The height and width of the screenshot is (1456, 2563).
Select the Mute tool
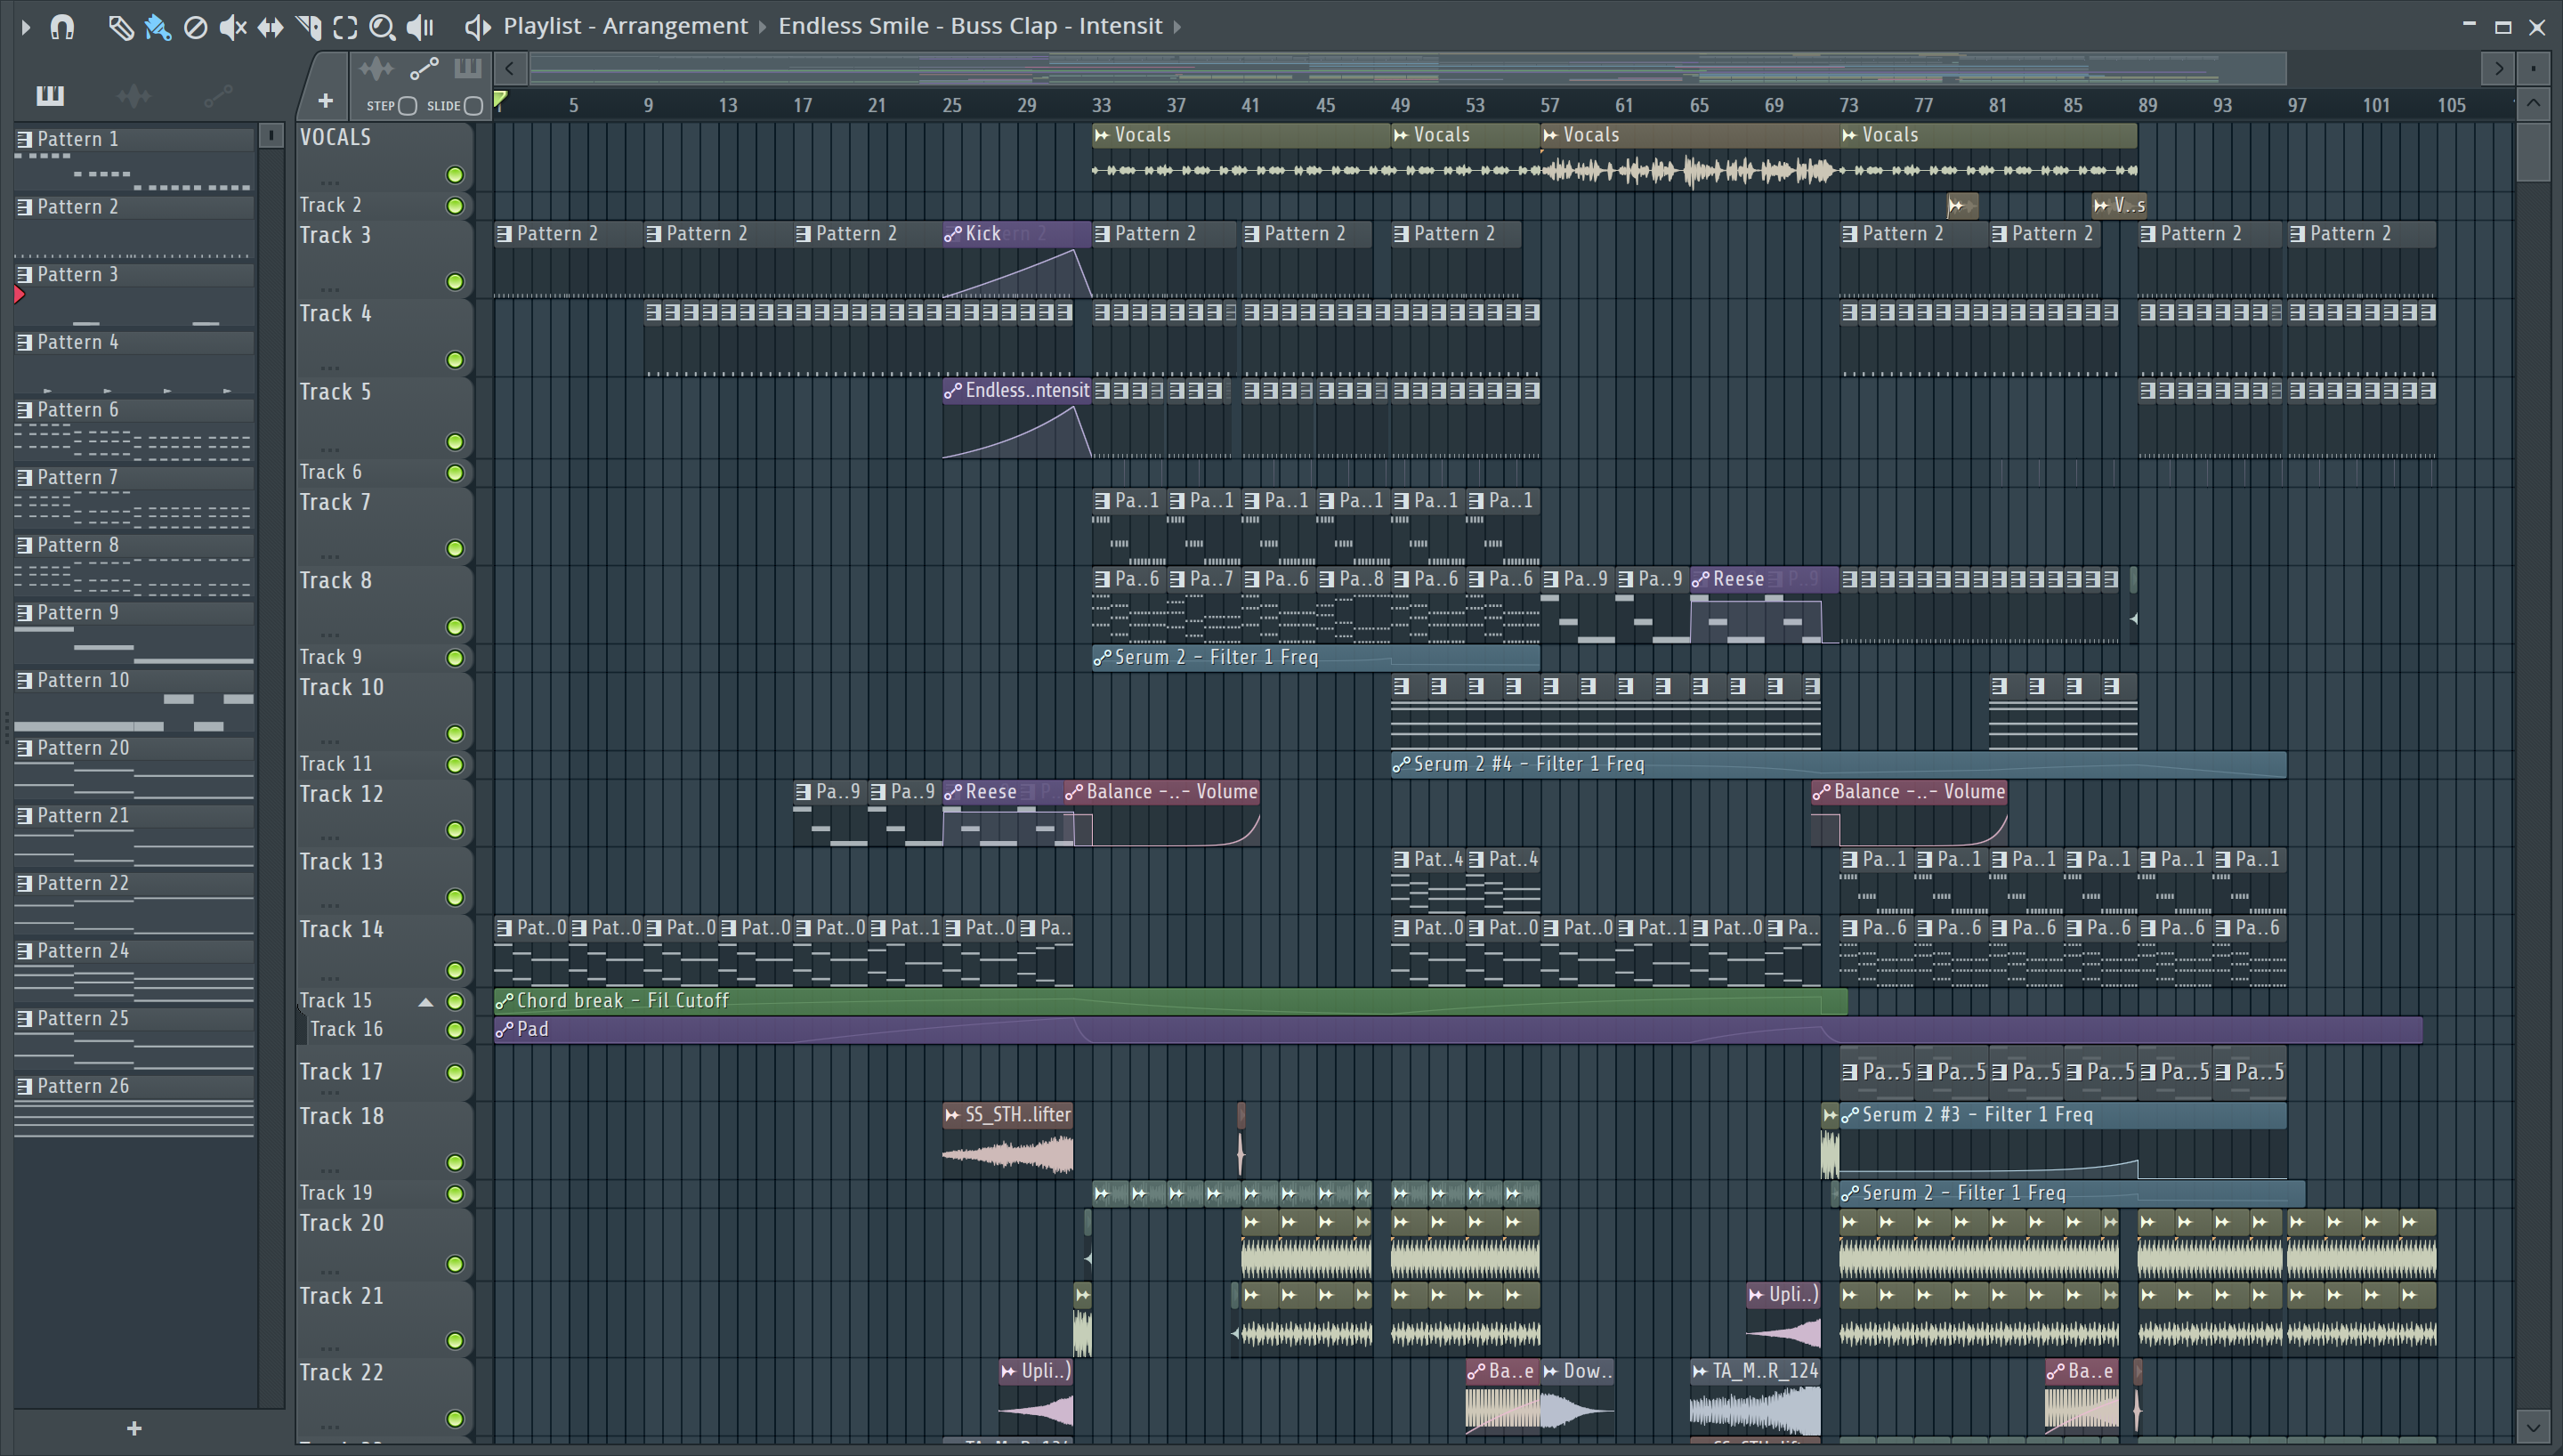[x=233, y=27]
